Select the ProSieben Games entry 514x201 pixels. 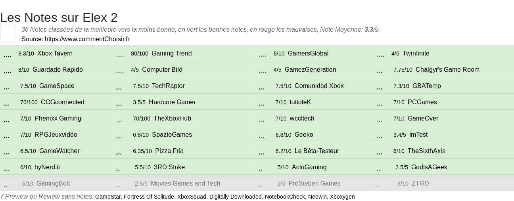(314, 184)
